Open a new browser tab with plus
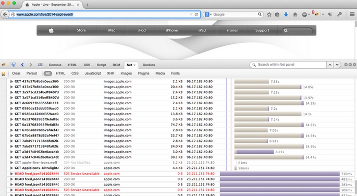This screenshot has width=357, height=196. coord(88,5)
